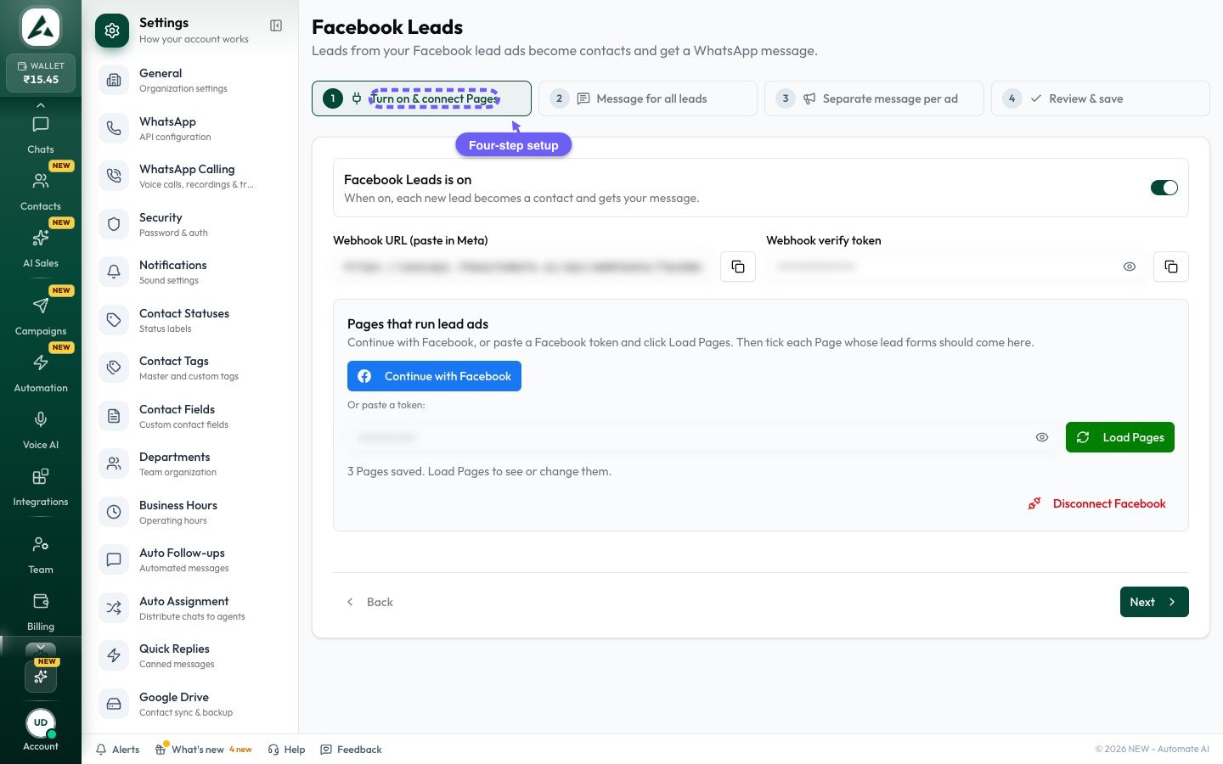Go to step 4 Review & save
Viewport: 1223px width, 764px height.
pyautogui.click(x=1100, y=98)
